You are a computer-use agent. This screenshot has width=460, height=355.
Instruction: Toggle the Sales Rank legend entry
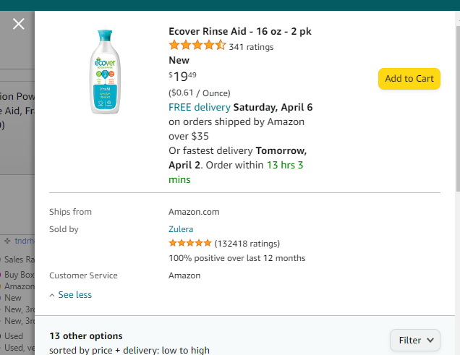pos(17,260)
